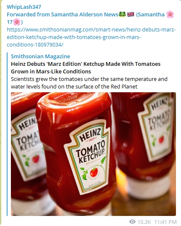Click preview description about scientists growing tomatoes

pos(89,83)
